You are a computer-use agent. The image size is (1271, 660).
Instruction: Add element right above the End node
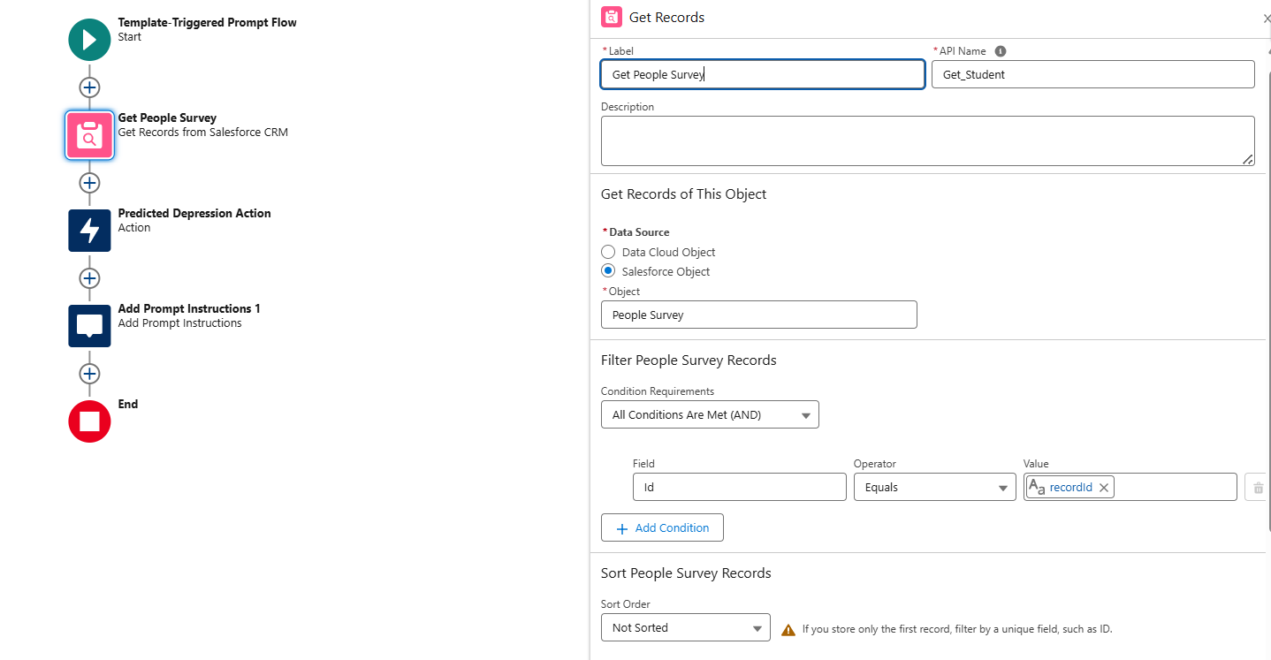click(89, 374)
